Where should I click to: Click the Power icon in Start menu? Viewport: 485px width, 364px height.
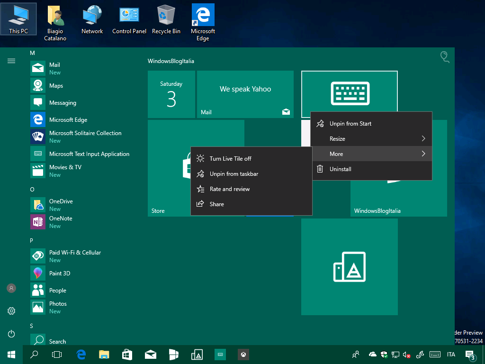coord(11,334)
